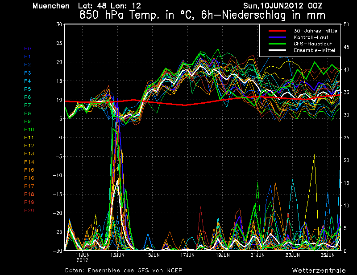Click the P15 ensemble member label
The image size is (357, 275).
tap(29, 170)
